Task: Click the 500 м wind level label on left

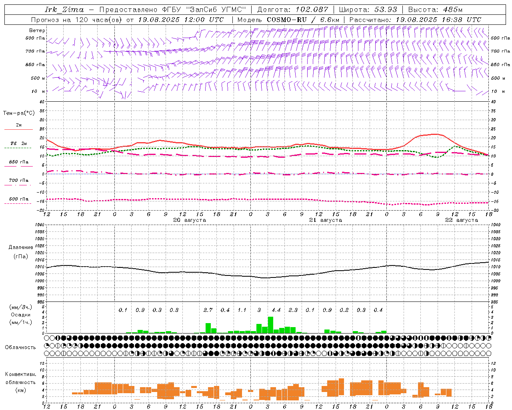Action: pyautogui.click(x=38, y=78)
